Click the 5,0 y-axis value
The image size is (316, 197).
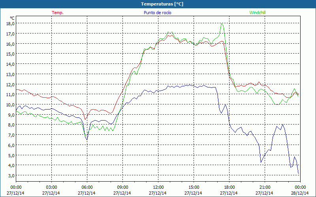[x=11, y=155]
